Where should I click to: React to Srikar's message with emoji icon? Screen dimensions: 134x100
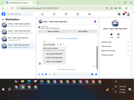coord(58,45)
